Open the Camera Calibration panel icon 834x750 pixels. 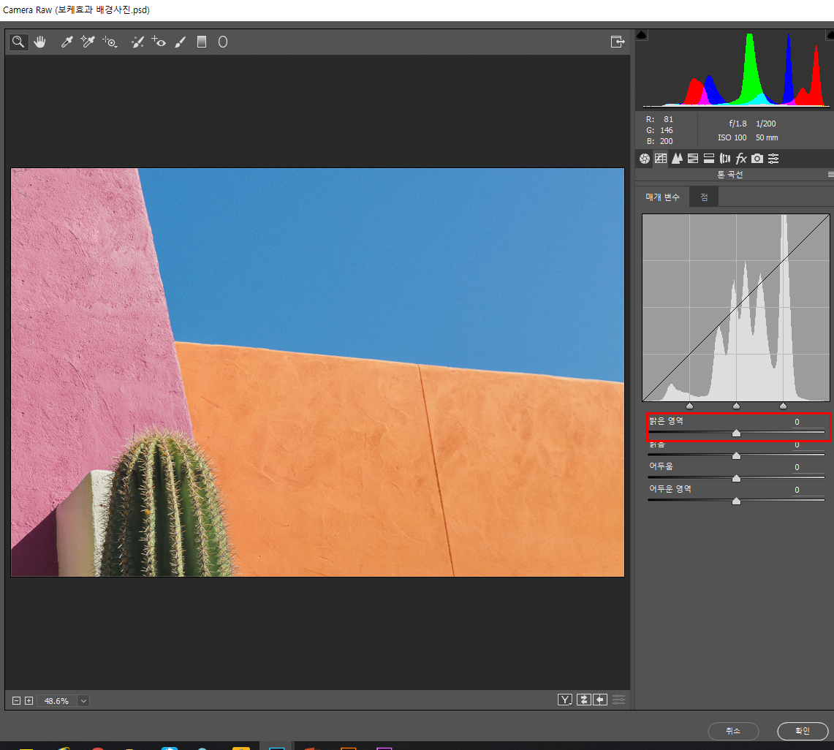tap(757, 159)
